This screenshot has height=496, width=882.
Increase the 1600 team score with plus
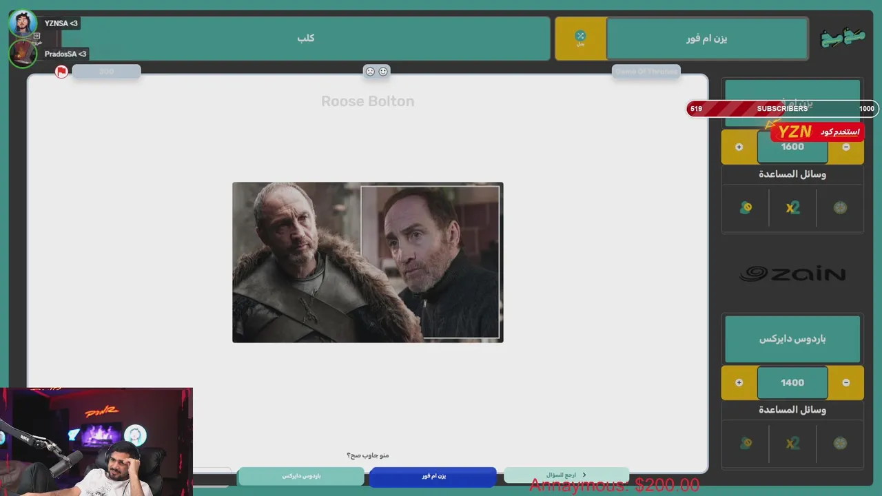click(x=739, y=147)
